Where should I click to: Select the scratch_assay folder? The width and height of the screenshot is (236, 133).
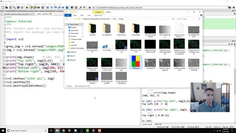point(121,30)
